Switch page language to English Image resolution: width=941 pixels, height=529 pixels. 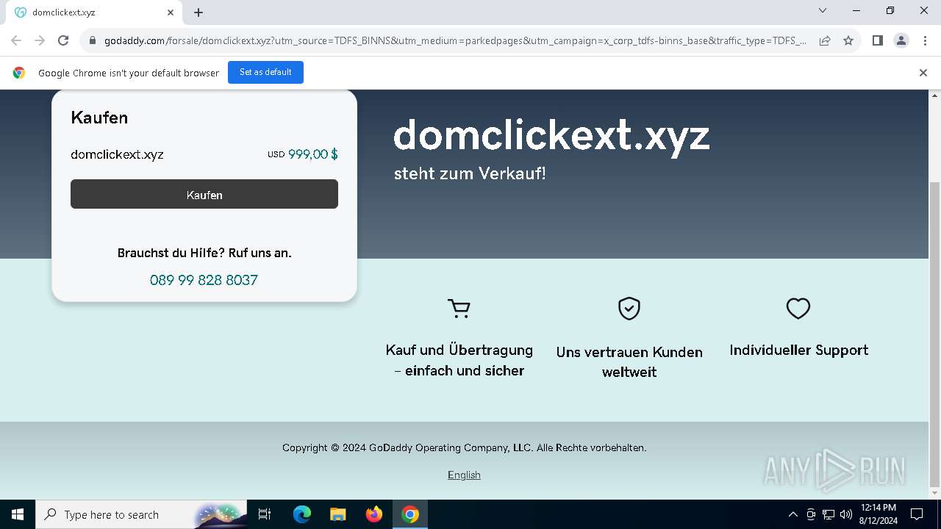(464, 475)
